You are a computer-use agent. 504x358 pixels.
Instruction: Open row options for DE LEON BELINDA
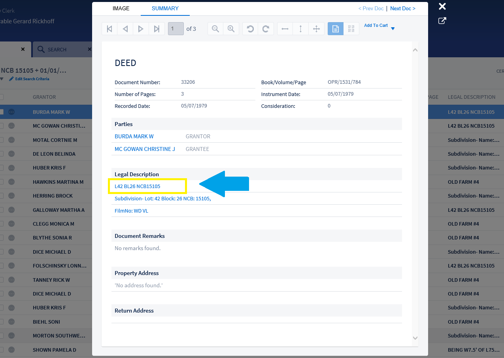tap(11, 154)
